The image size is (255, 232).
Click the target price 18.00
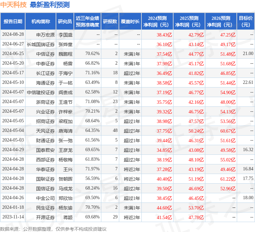pyautogui.click(x=248, y=198)
